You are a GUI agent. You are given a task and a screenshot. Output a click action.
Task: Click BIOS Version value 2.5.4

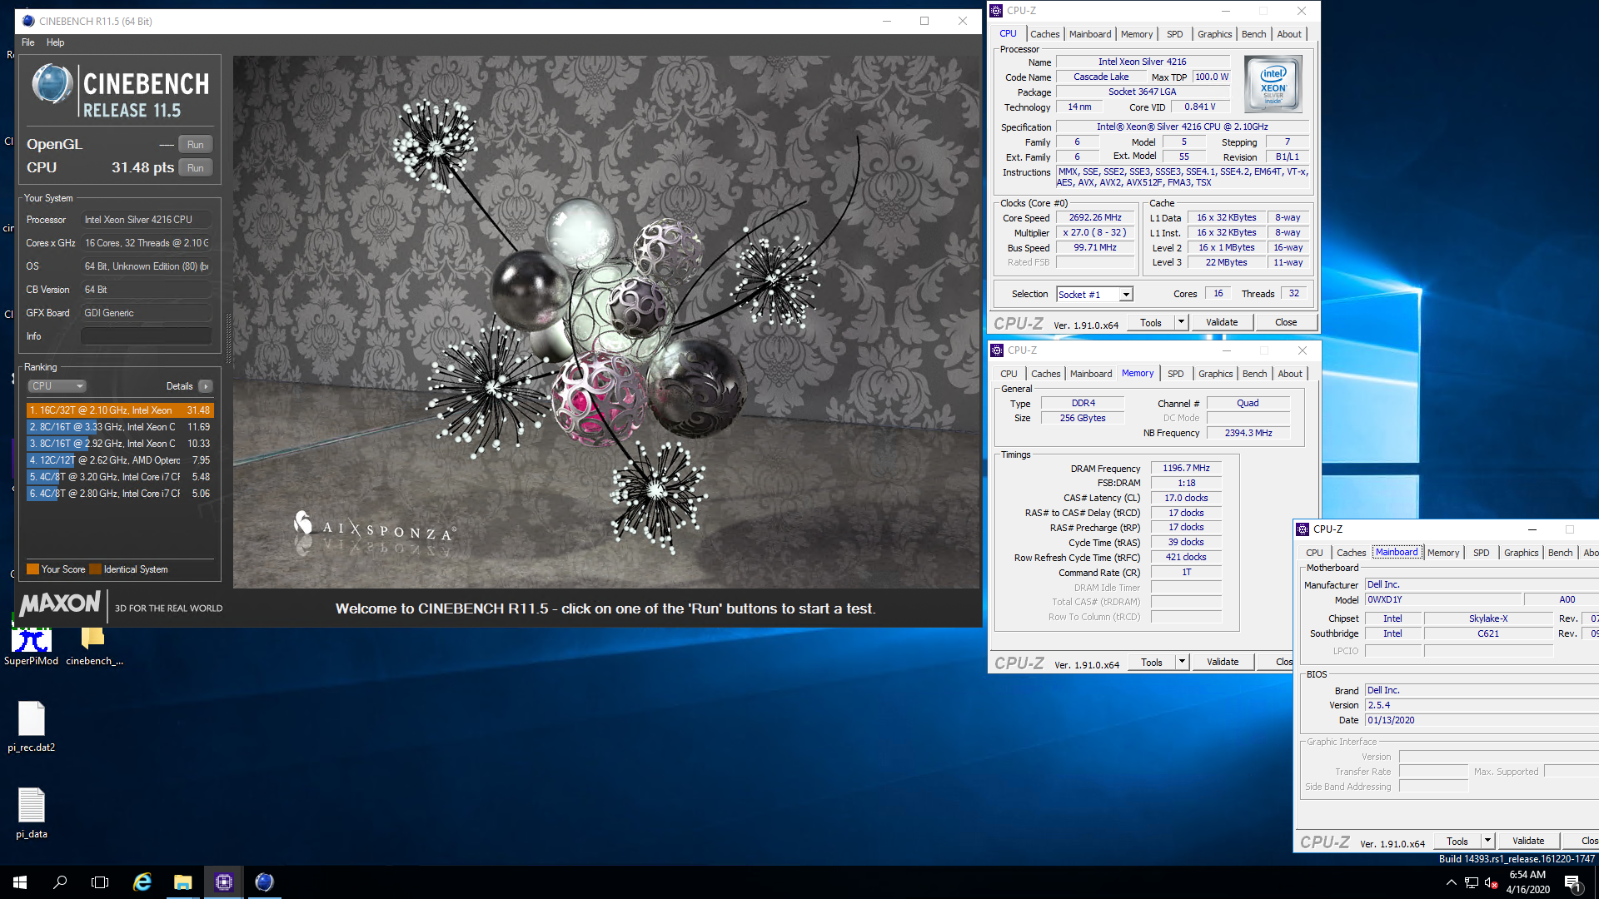(1481, 705)
